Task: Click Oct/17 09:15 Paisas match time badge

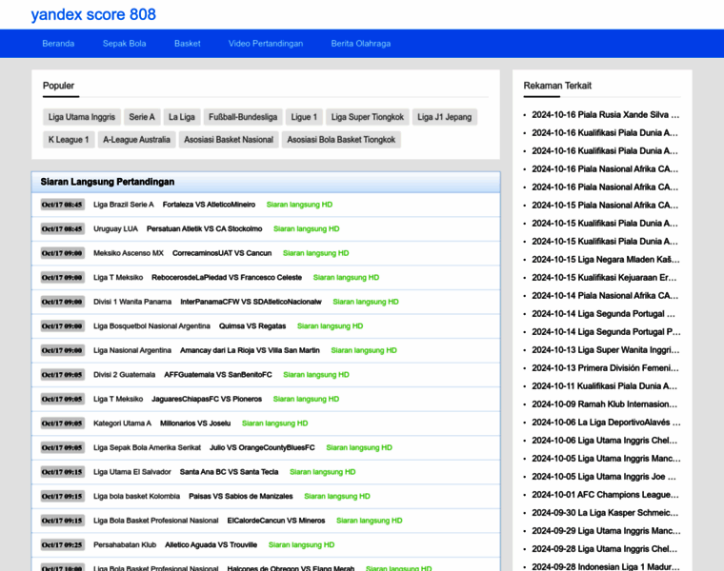Action: (62, 497)
